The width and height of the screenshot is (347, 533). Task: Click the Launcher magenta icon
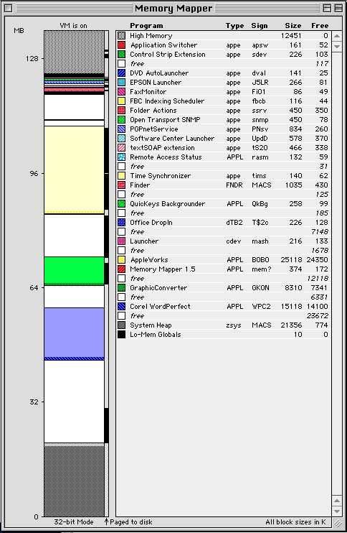(x=121, y=241)
